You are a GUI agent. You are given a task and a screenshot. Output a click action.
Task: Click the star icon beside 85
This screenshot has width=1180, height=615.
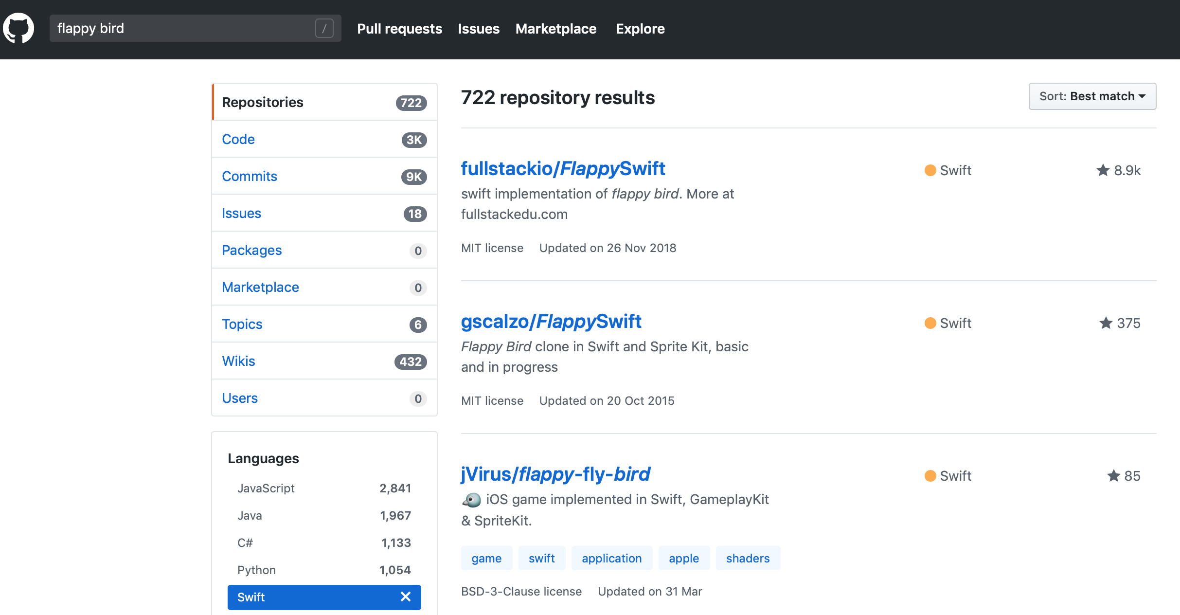point(1113,476)
